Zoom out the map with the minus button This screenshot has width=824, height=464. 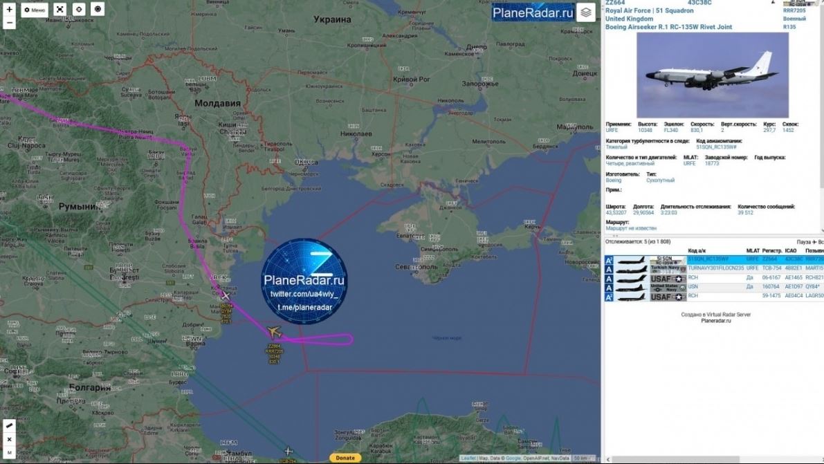(x=9, y=22)
